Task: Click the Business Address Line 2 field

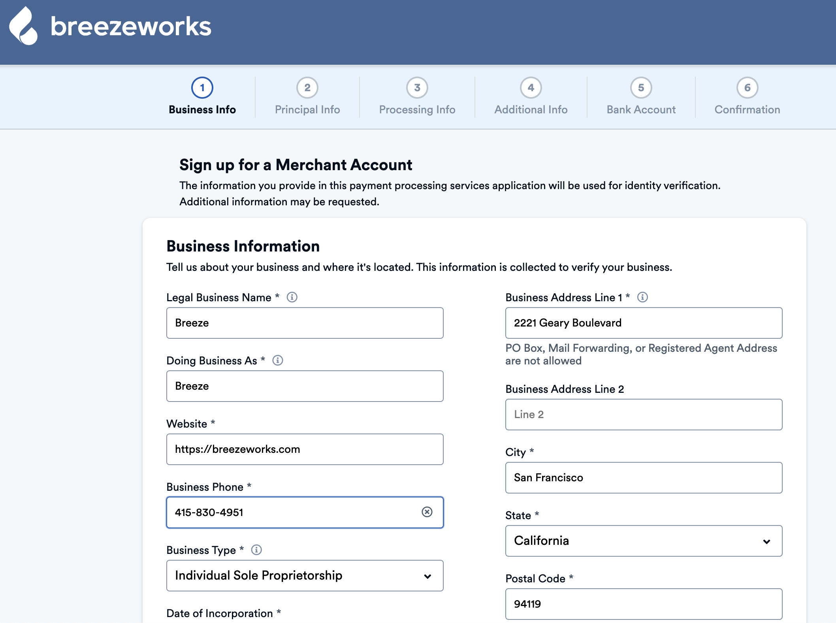Action: coord(644,415)
